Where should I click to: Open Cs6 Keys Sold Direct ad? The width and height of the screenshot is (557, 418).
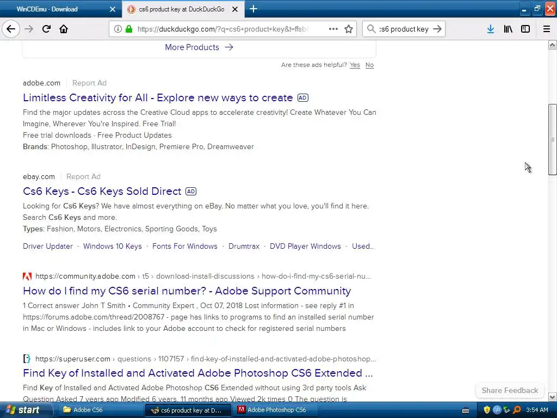(102, 191)
